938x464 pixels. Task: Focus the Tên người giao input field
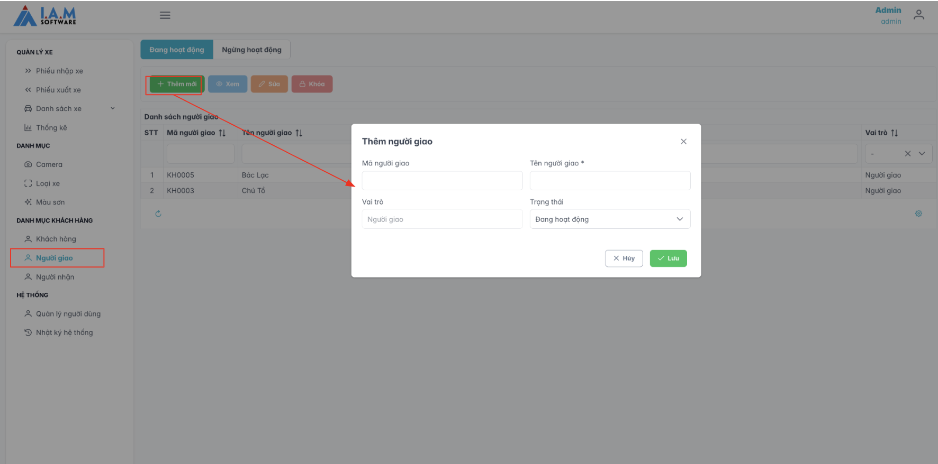[x=610, y=181]
